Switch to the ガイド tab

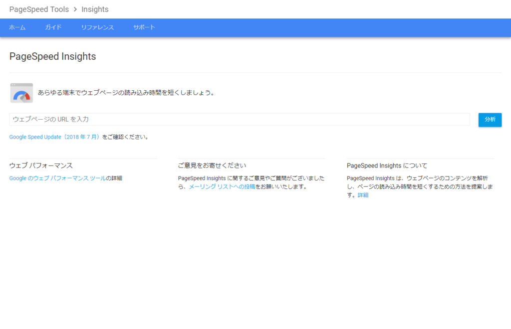coord(53,27)
